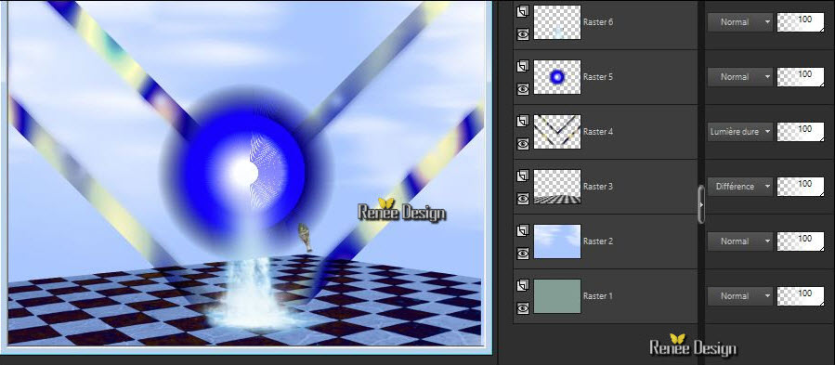Click the Raster 5 blue circle thumbnail

[557, 77]
